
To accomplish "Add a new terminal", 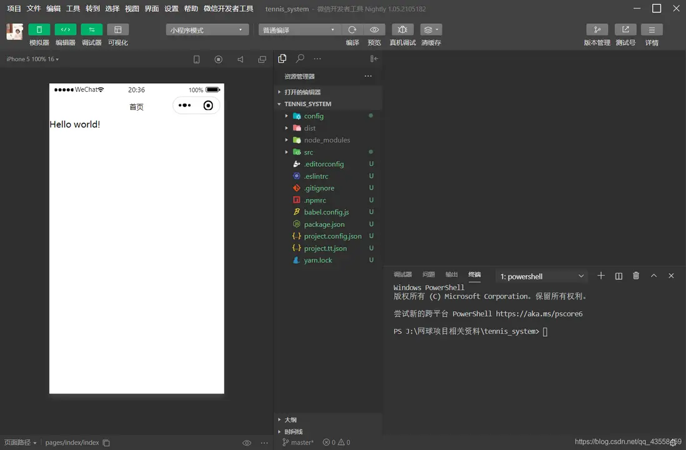I will (601, 276).
